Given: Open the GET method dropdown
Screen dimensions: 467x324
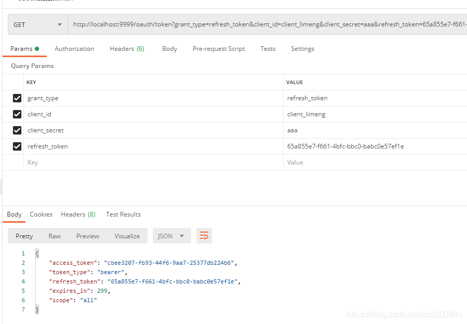Looking at the screenshot, I should [38, 25].
